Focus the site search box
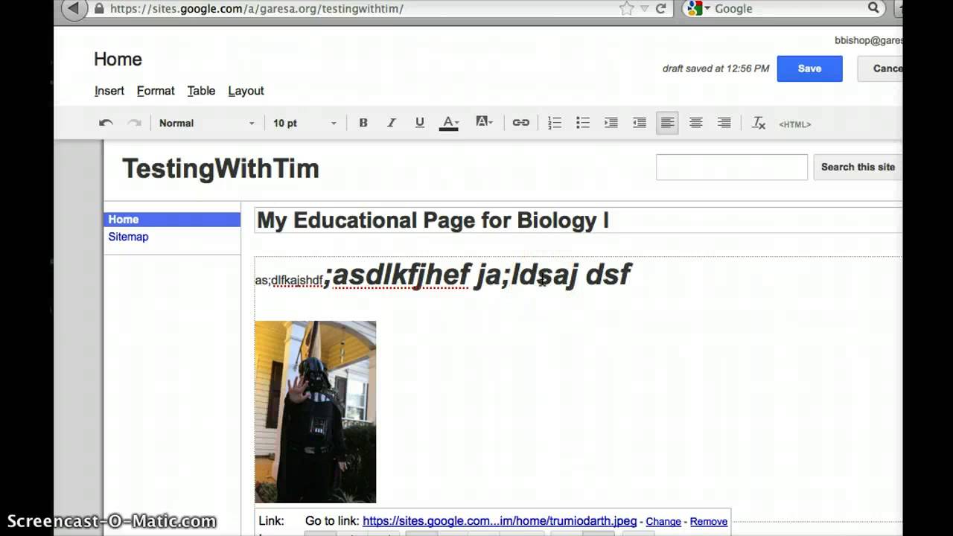The image size is (953, 536). (732, 167)
